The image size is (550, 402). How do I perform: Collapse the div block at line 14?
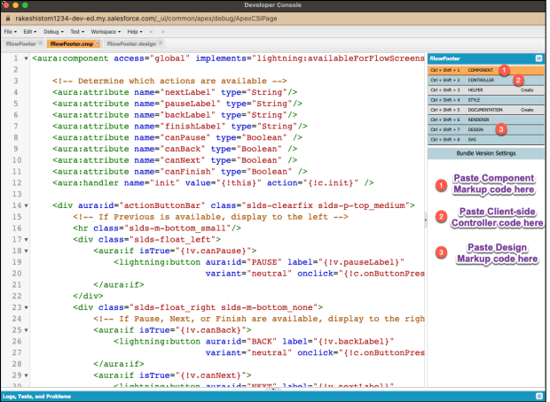27,205
